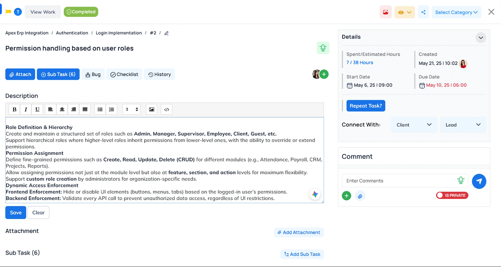Open the History tab
This screenshot has height=267, width=501.
point(159,74)
